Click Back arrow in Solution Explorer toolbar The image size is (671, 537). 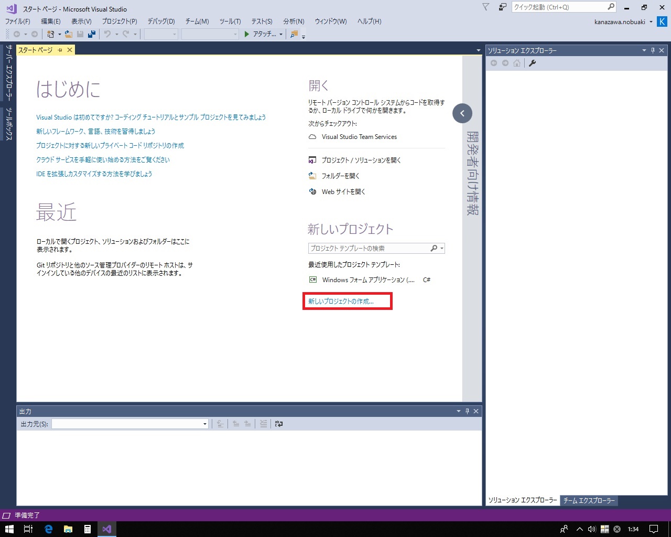tap(493, 63)
